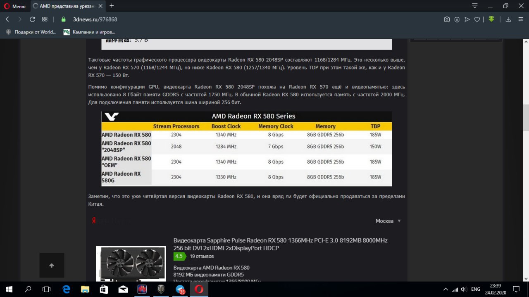Open the ad blocker shield icon
This screenshot has width=529, height=297.
pos(457,19)
